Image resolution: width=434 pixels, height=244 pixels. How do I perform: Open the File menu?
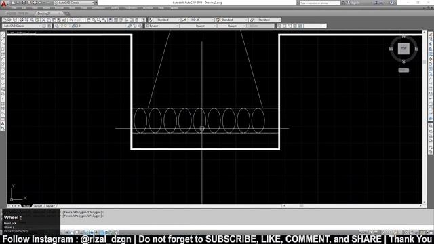click(x=14, y=8)
